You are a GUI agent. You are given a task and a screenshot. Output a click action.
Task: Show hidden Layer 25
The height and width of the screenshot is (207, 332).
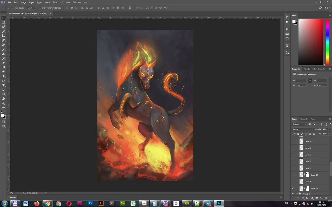293,161
